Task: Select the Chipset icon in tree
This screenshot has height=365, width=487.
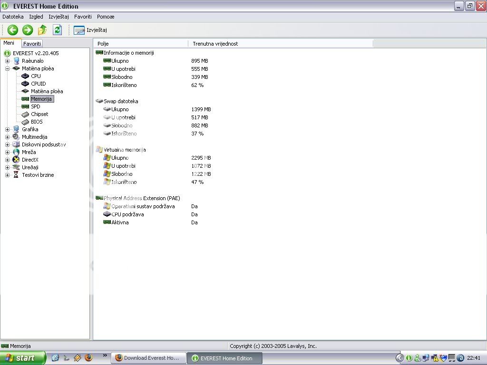Action: click(25, 114)
